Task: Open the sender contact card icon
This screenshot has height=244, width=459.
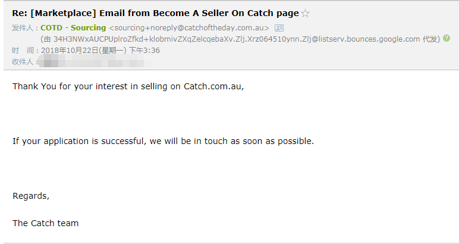Action: click(x=279, y=28)
